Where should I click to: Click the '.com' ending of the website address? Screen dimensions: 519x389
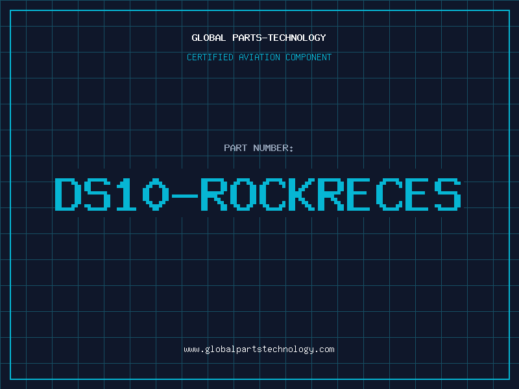coord(324,349)
